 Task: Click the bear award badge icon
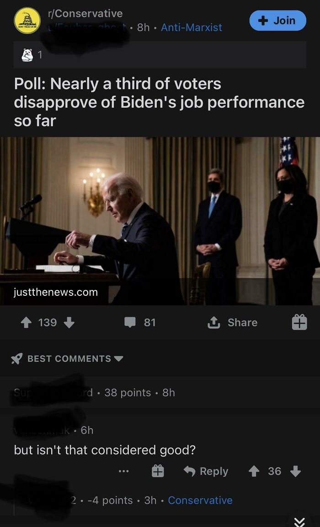point(27,55)
